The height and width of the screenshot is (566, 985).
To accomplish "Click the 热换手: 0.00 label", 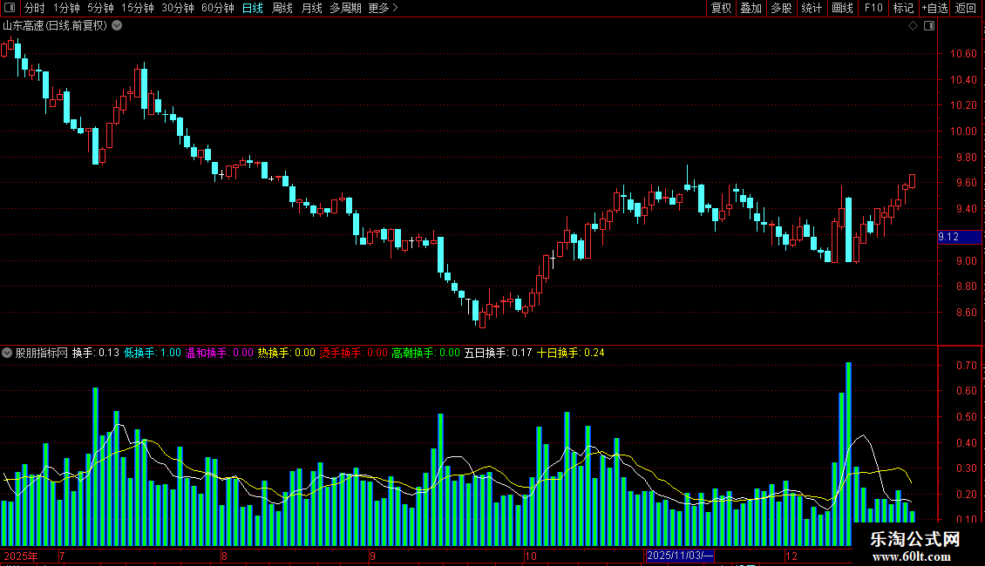I will click(287, 353).
